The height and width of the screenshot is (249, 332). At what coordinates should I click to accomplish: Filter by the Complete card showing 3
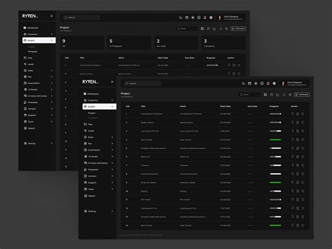click(223, 43)
